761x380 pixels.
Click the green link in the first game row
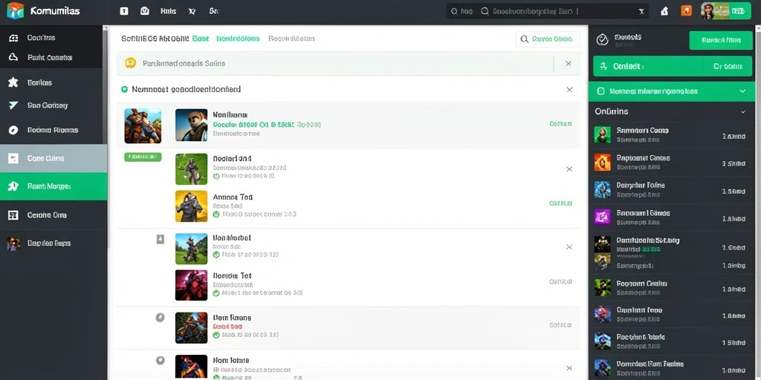[x=560, y=124]
